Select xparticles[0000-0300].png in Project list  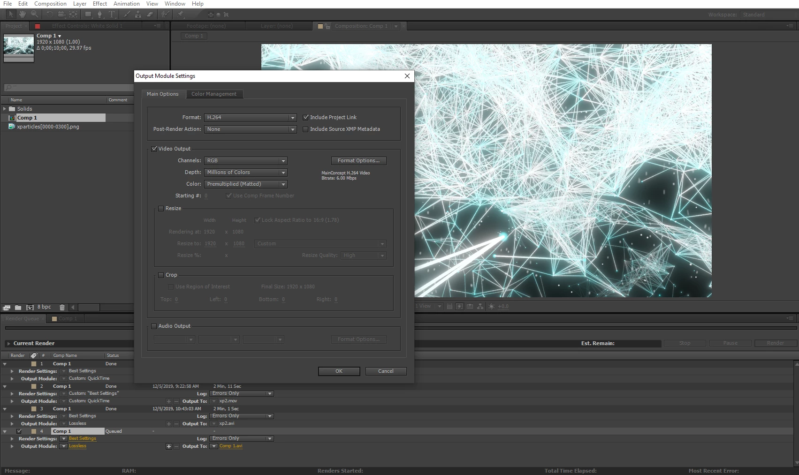click(x=48, y=127)
